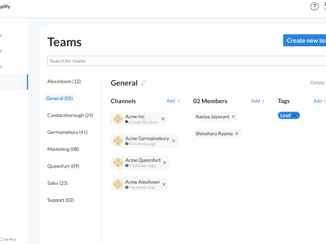This screenshot has height=244, width=326.
Task: Remove the Acme Inc channel
Action: coord(163,119)
